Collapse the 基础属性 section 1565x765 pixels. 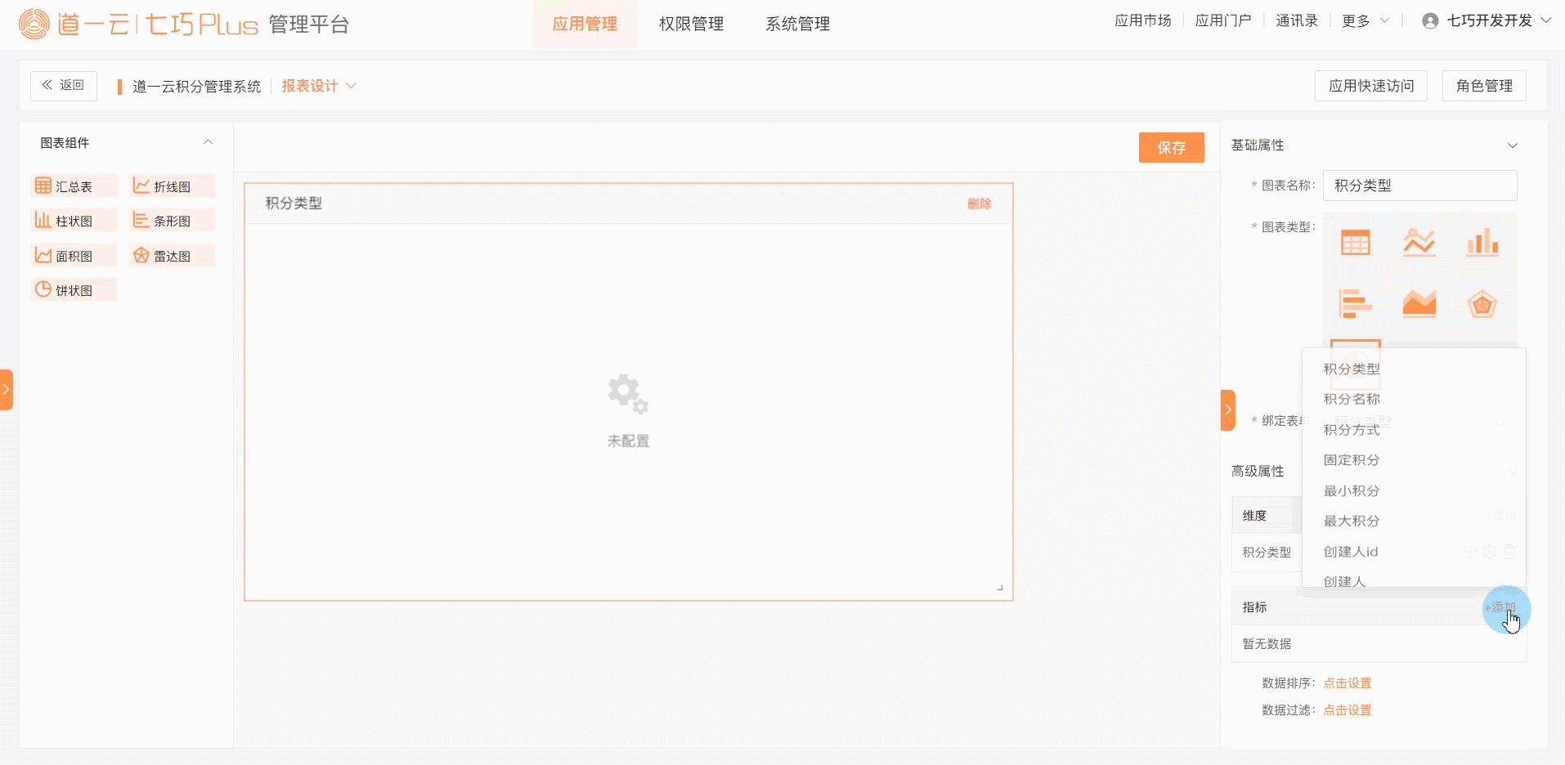coord(1512,145)
